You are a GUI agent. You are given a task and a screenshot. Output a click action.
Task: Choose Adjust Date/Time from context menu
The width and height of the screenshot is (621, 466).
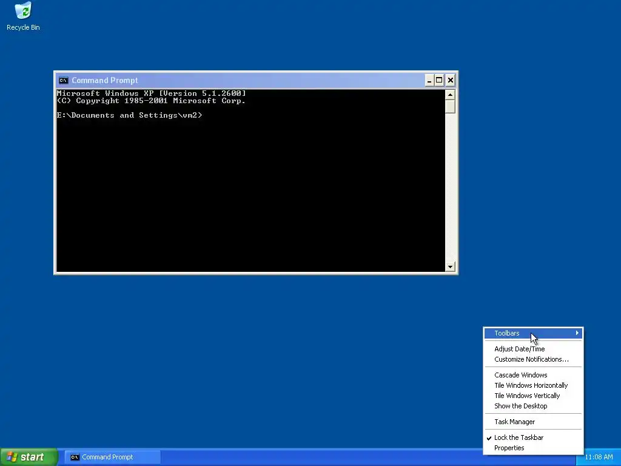click(x=533, y=349)
